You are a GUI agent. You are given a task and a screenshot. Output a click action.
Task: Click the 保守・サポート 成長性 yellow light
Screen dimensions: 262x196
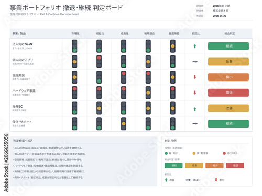pyautogui.click(x=124, y=124)
